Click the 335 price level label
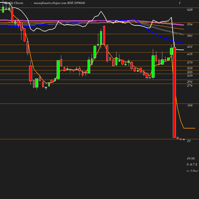The width and height of the screenshot is (199, 199). 189,72
